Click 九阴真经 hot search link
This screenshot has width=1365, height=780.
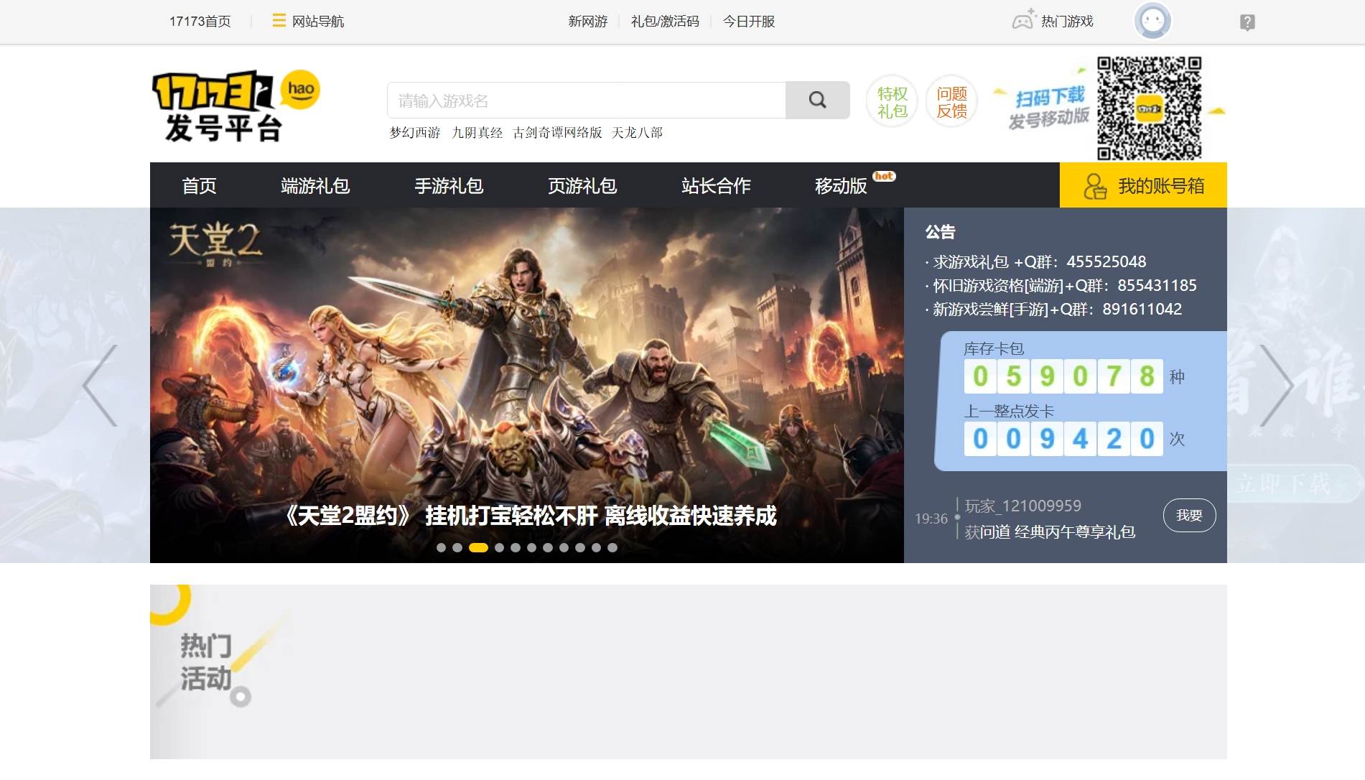pyautogui.click(x=477, y=132)
